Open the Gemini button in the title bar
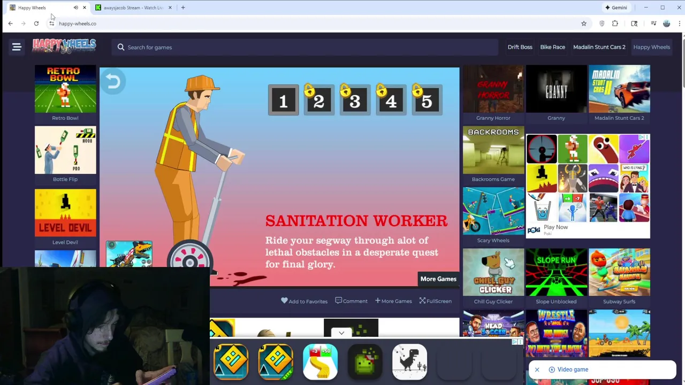Image resolution: width=685 pixels, height=385 pixels. pyautogui.click(x=616, y=7)
